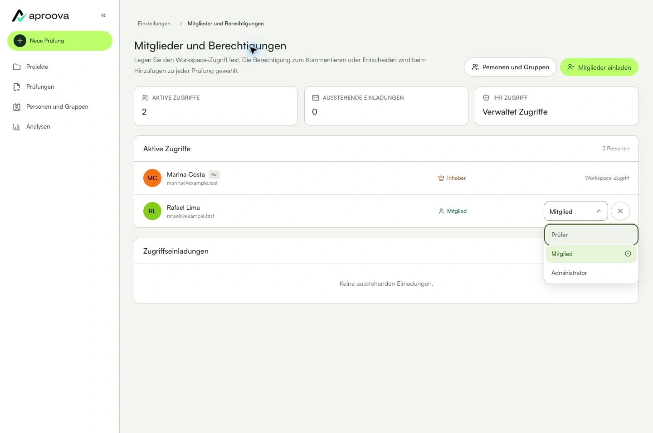Click the Marina Costa name
This screenshot has height=433, width=653.
[x=186, y=174]
